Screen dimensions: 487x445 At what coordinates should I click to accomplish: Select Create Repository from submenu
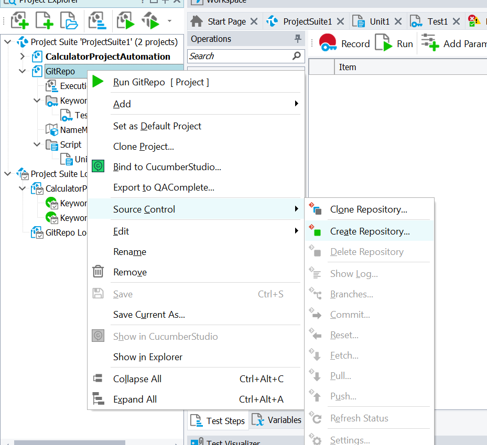tap(370, 231)
